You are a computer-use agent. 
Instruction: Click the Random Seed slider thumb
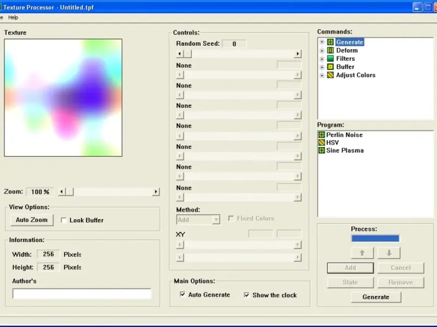pyautogui.click(x=187, y=53)
